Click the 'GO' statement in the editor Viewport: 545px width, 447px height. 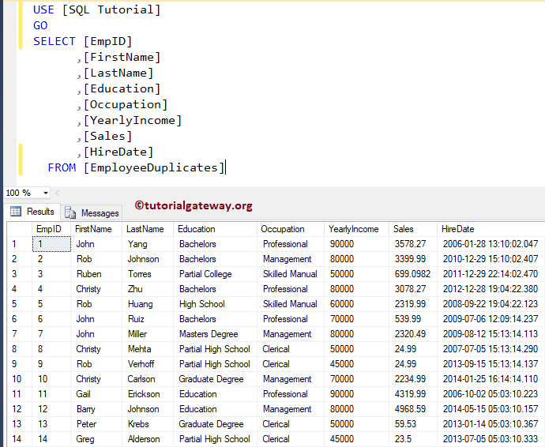pyautogui.click(x=40, y=25)
